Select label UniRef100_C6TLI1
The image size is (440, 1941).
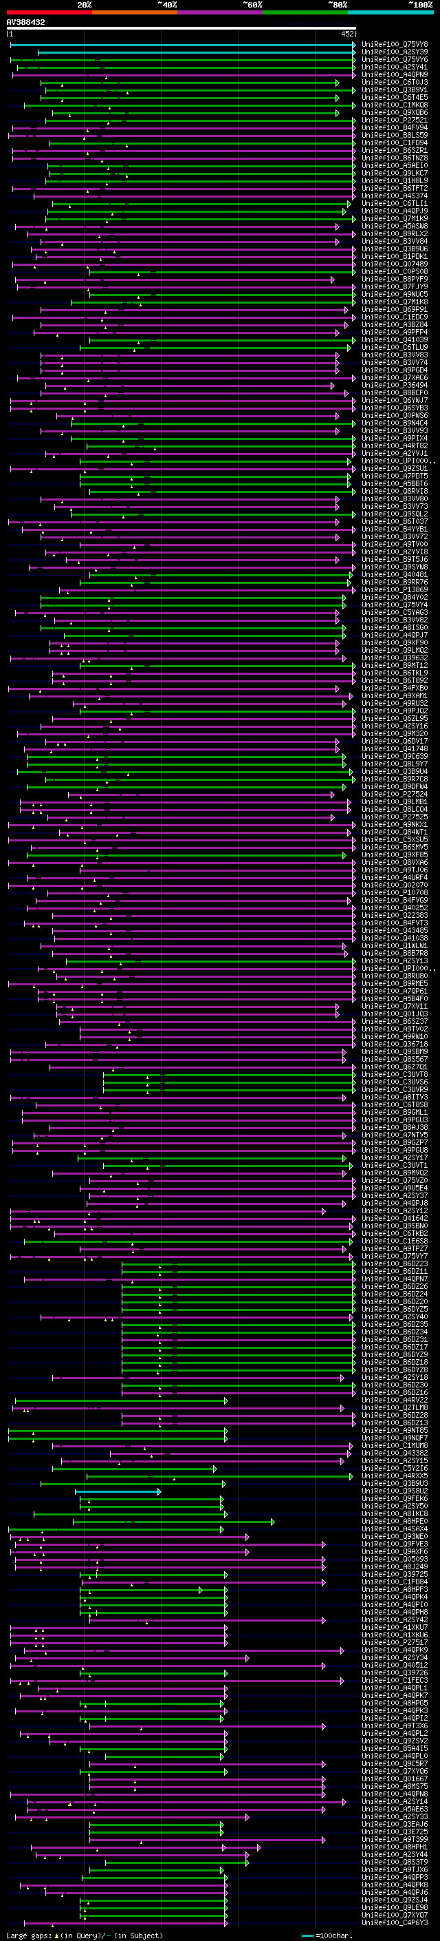pos(395,203)
